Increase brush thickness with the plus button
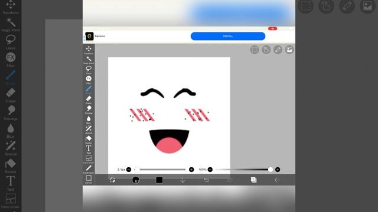The height and width of the screenshot is (212, 378). [x=191, y=170]
